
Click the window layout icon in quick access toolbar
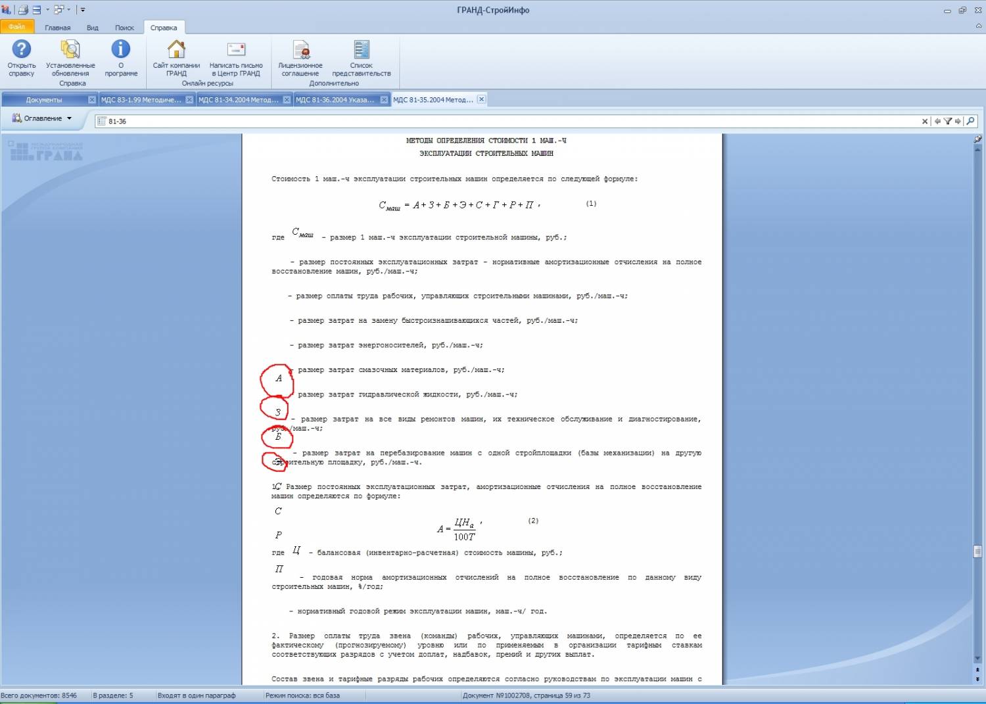59,10
